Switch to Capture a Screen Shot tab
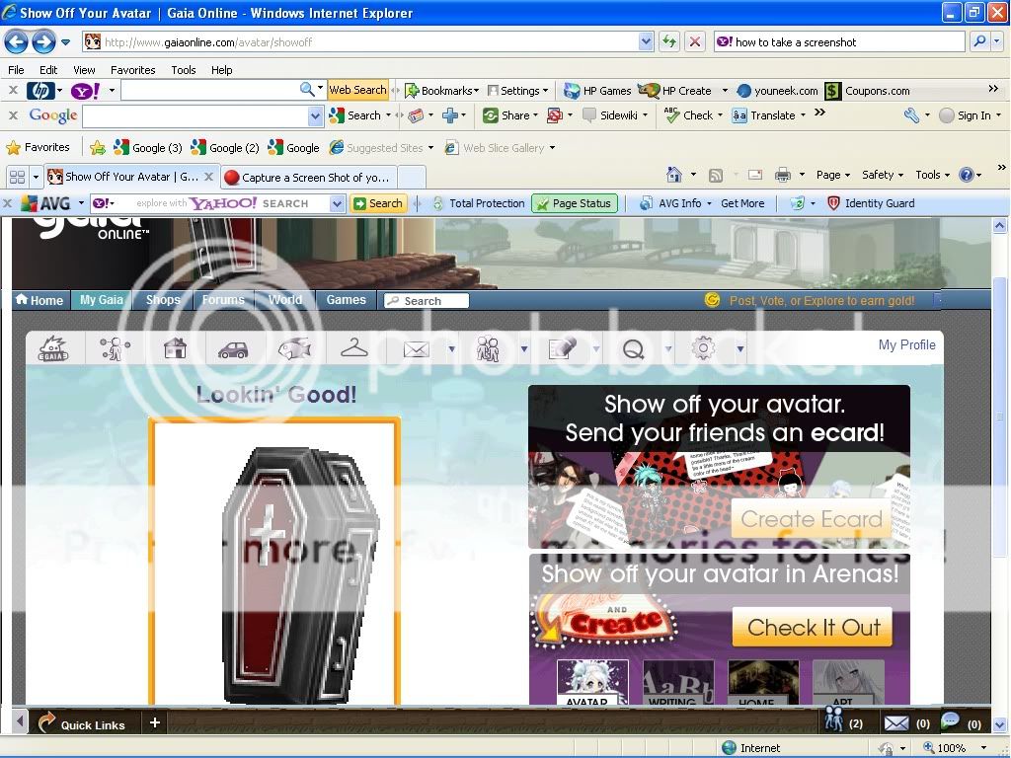The height and width of the screenshot is (758, 1011). 307,178
